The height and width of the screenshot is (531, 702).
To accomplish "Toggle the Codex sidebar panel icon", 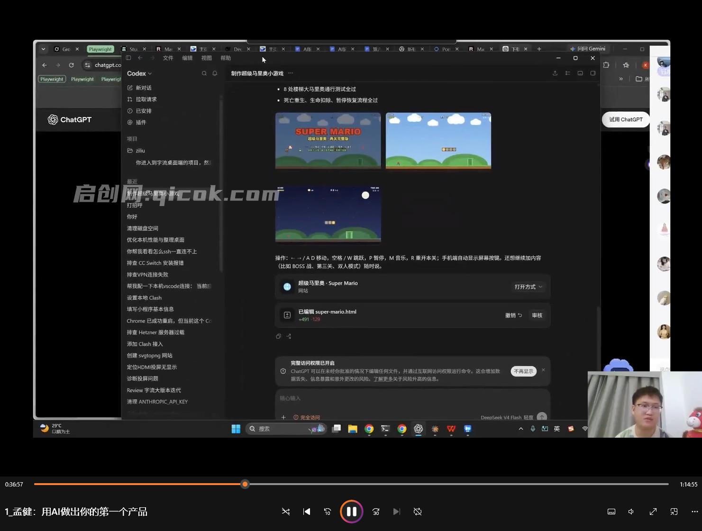I will tap(128, 58).
